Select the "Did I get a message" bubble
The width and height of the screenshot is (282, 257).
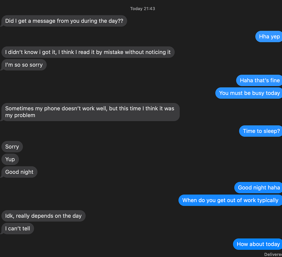(64, 21)
